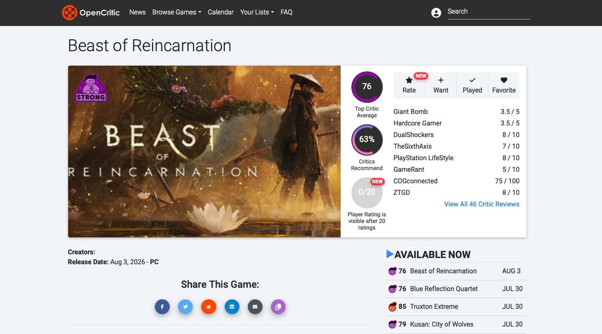Click the 0/20 Player Rating circle
This screenshot has height=334, width=602.
click(x=367, y=192)
